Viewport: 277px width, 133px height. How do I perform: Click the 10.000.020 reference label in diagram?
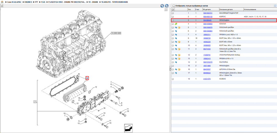click(116, 33)
